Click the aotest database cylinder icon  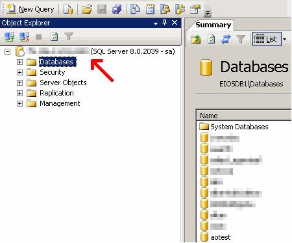[x=204, y=237]
